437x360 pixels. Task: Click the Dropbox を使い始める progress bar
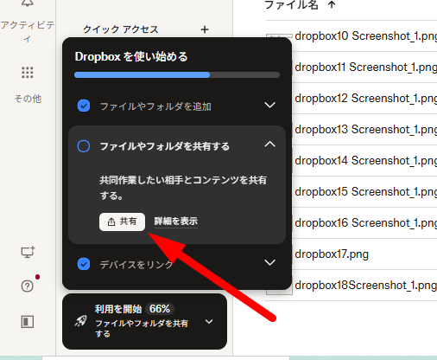[177, 75]
